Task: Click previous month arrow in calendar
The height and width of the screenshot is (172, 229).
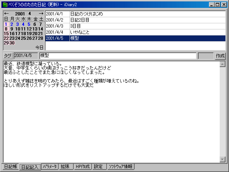Action: point(6,14)
